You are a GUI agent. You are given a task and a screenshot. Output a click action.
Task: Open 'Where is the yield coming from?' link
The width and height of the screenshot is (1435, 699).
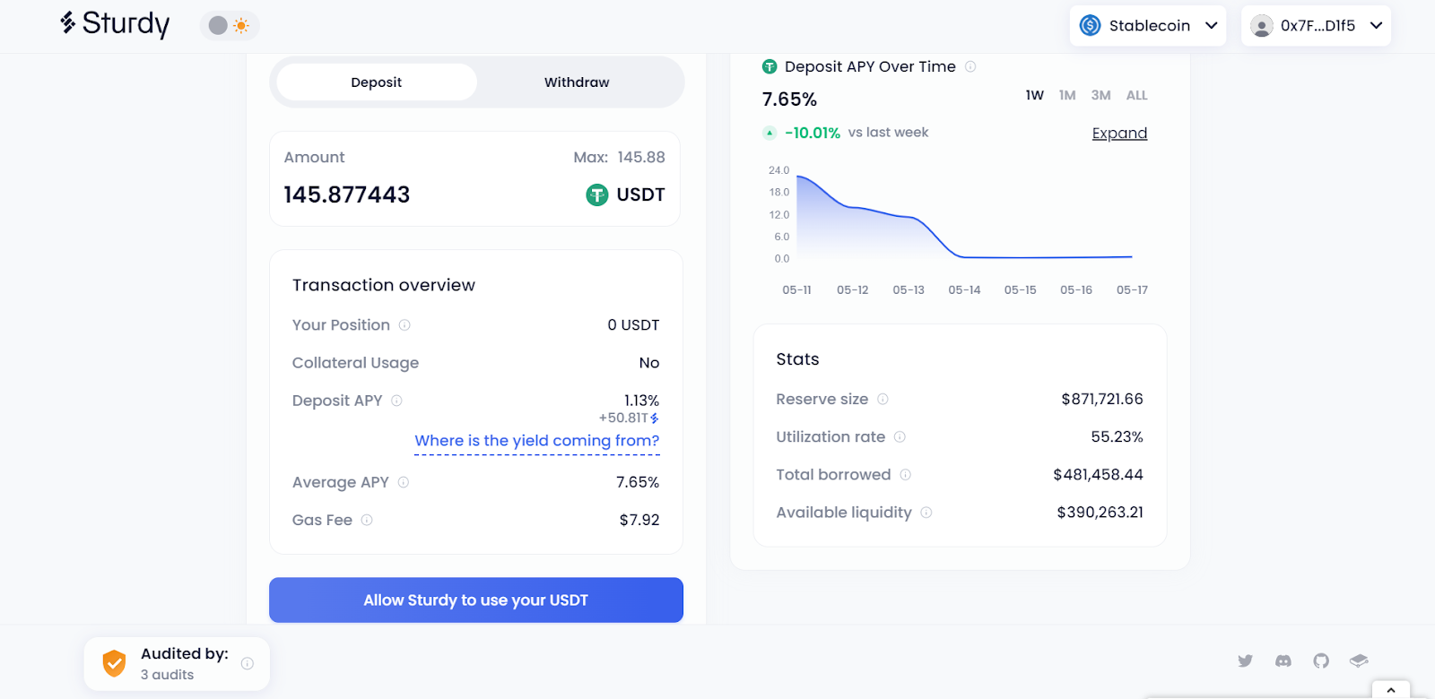tap(537, 441)
